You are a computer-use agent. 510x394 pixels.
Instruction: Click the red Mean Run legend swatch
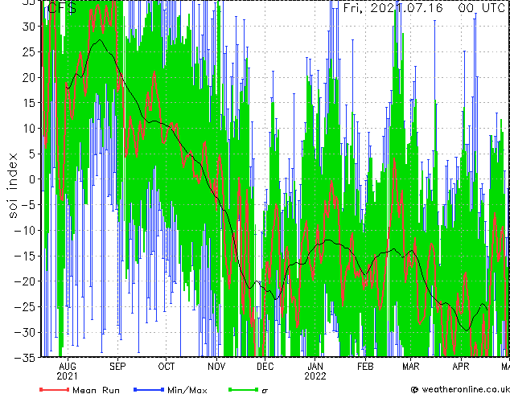(x=55, y=389)
